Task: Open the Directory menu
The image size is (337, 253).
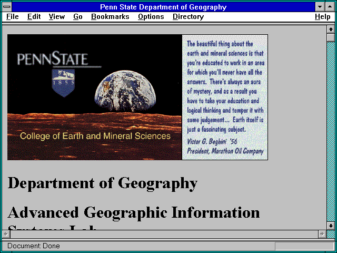Action: [x=189, y=17]
